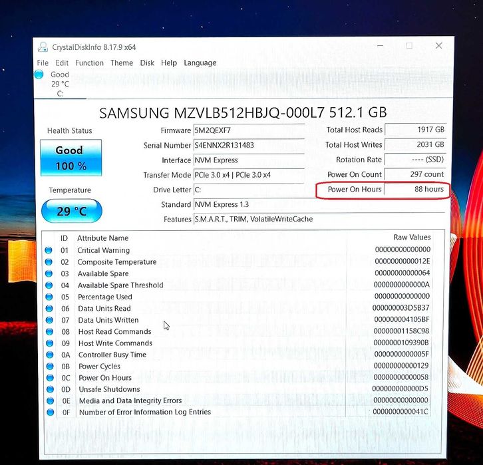Click the status dot for Host Write Commands
Viewport: 483px width, 465px height.
tap(49, 343)
